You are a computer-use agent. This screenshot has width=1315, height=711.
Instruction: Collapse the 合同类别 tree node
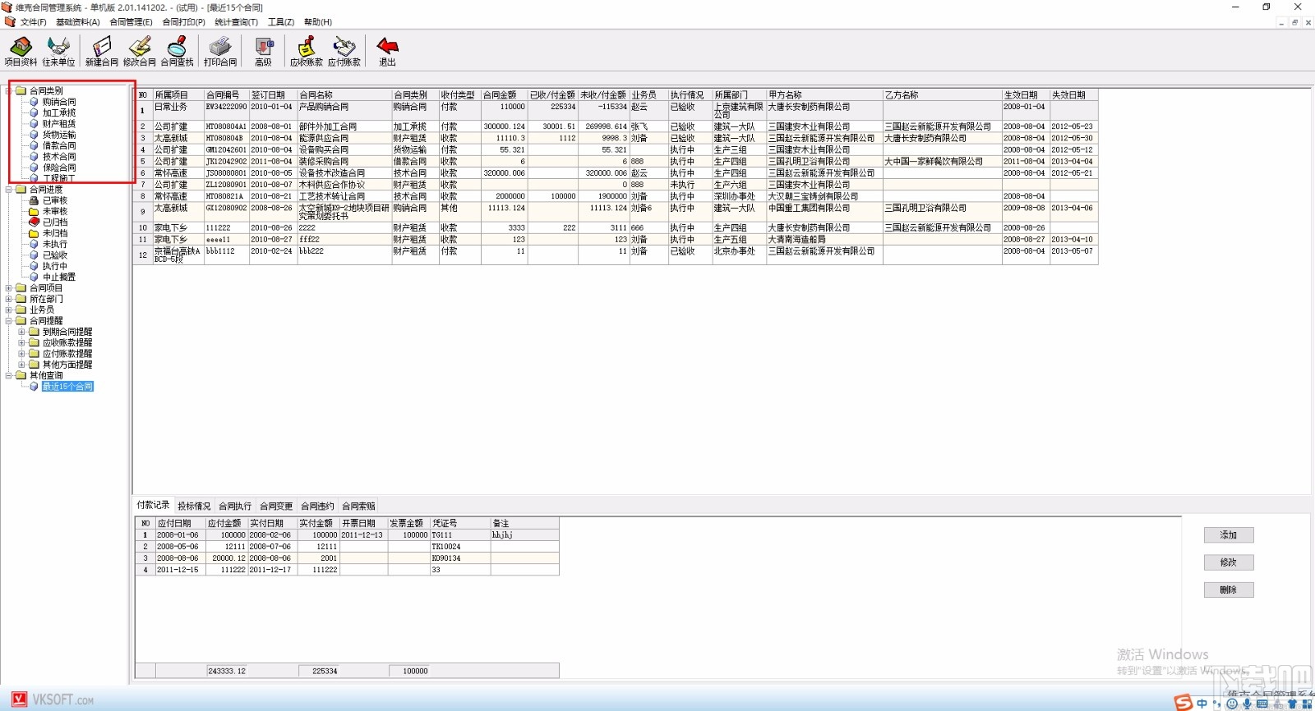click(9, 91)
